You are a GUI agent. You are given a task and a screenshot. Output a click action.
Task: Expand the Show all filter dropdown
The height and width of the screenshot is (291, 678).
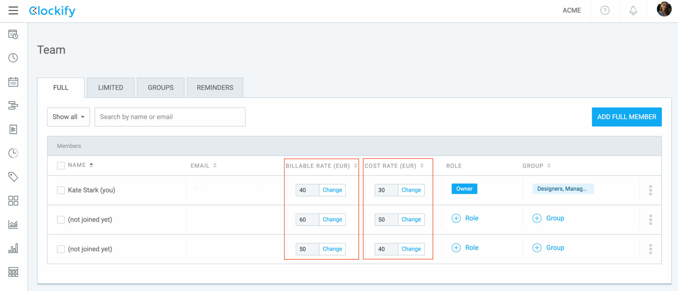coord(69,117)
